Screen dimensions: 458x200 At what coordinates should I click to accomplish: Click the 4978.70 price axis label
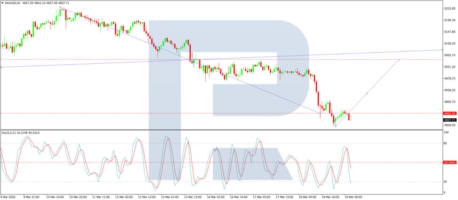tap(450, 78)
